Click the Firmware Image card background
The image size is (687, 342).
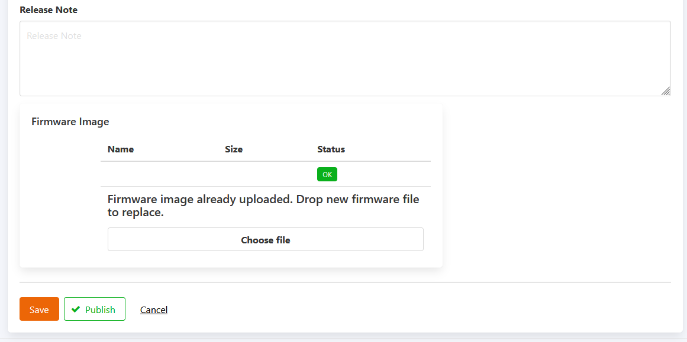65,254
